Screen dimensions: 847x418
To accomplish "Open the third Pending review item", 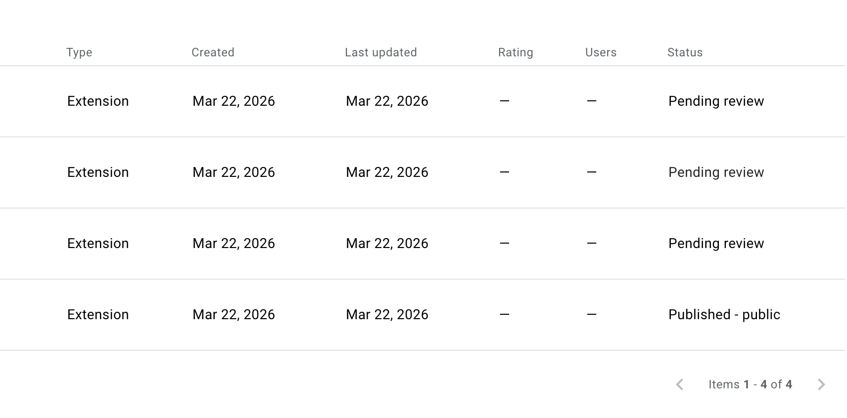I will click(716, 244).
